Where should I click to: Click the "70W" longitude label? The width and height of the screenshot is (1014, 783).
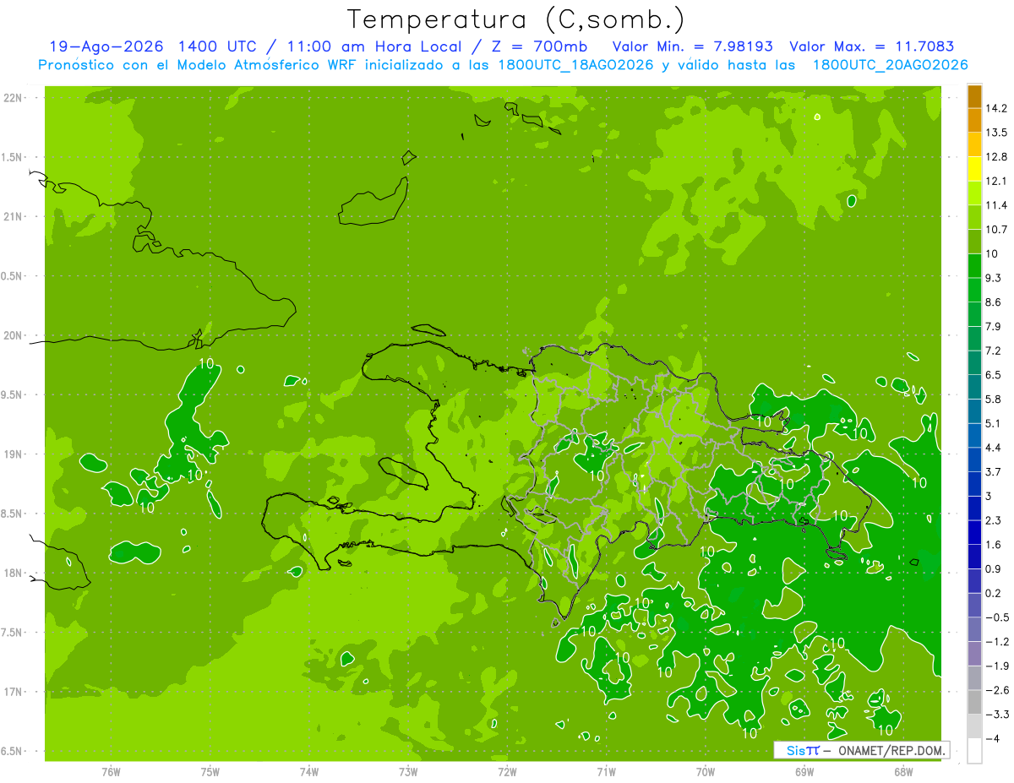(706, 772)
